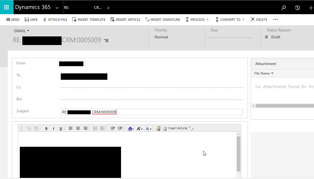Image resolution: width=314 pixels, height=179 pixels.
Task: Open the font face dropdown
Action: pyautogui.click(x=131, y=128)
